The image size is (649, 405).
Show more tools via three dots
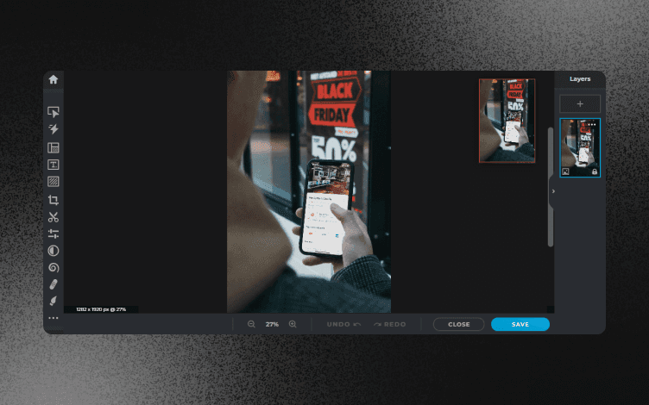click(x=53, y=318)
